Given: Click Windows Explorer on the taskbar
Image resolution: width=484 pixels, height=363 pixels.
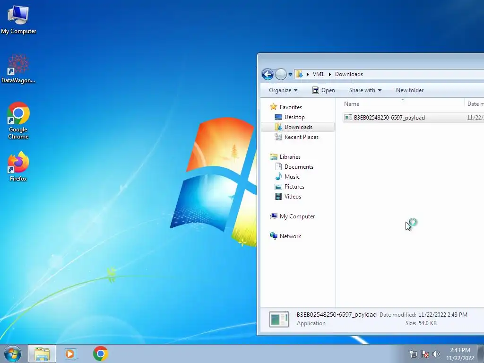Looking at the screenshot, I should tap(42, 354).
